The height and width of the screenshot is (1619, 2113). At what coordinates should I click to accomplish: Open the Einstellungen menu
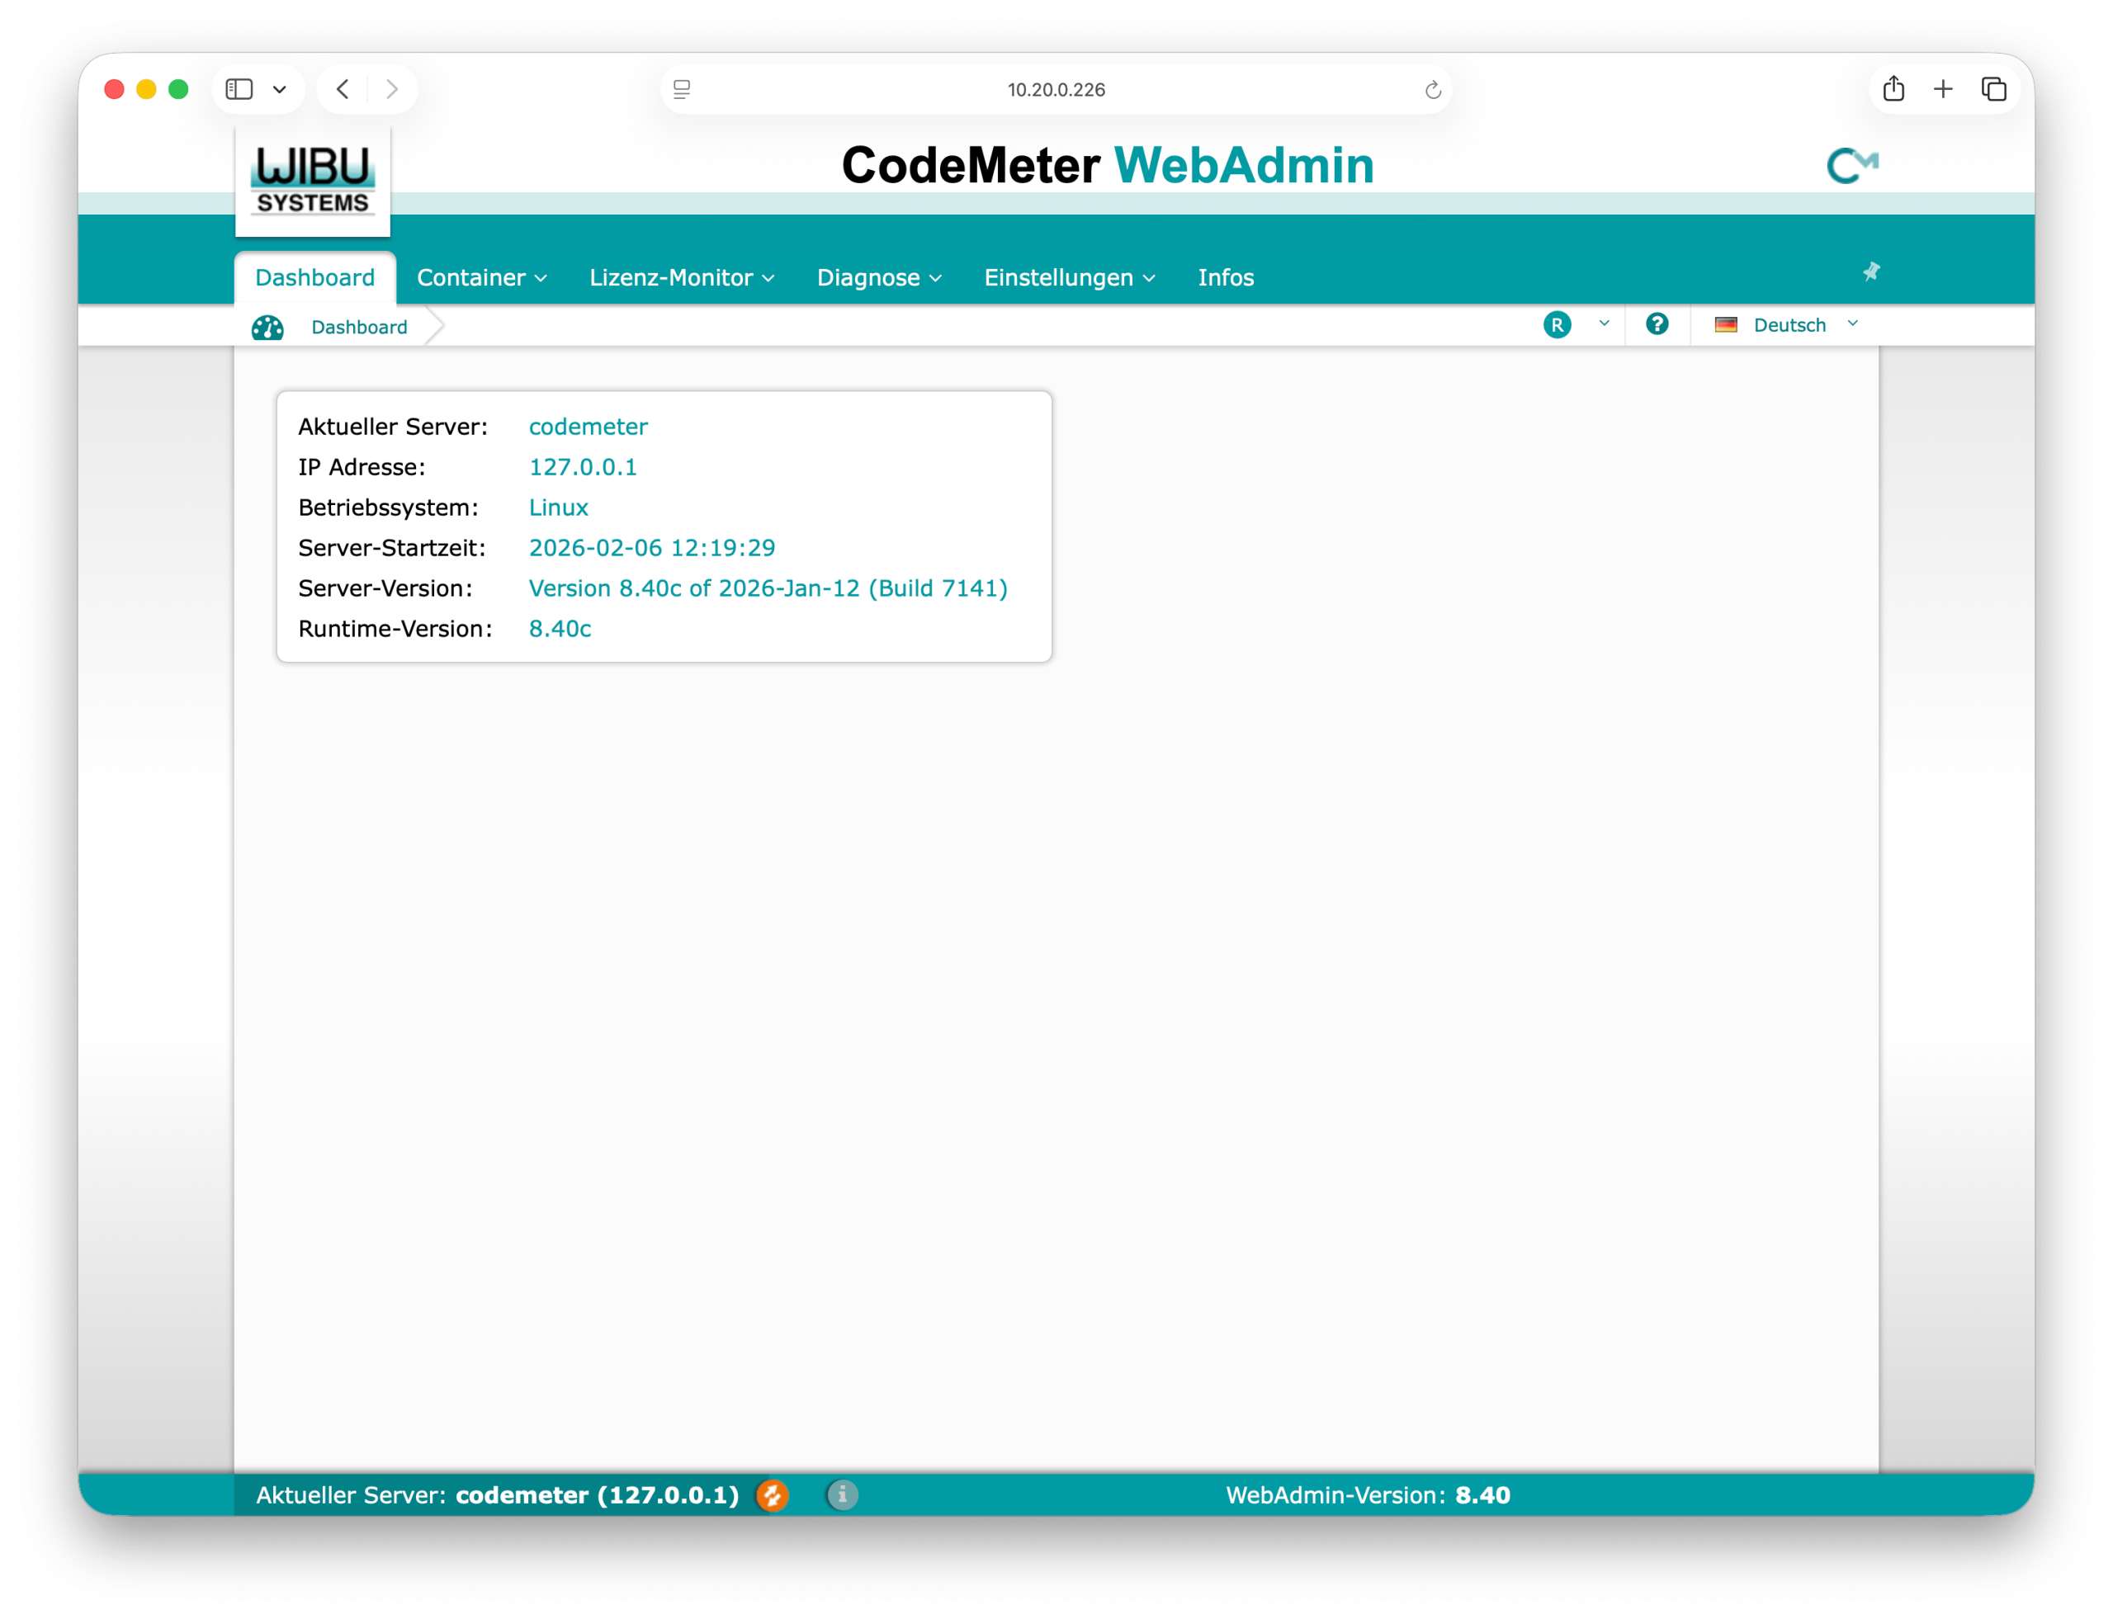pos(1068,277)
